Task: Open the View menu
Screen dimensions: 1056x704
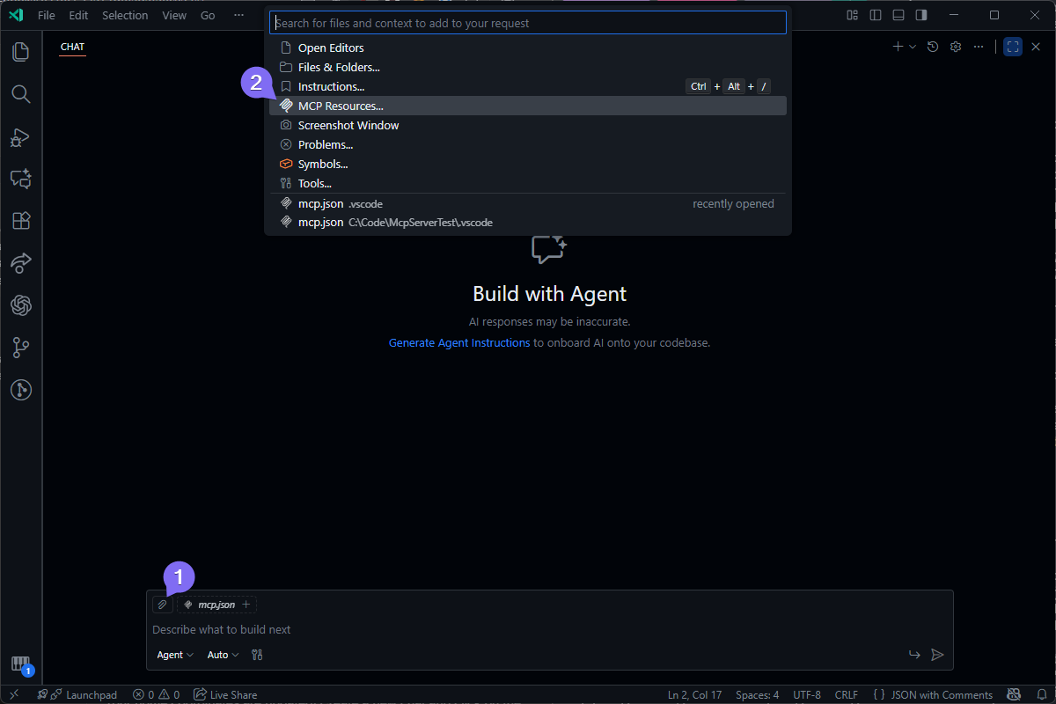Action: (174, 15)
